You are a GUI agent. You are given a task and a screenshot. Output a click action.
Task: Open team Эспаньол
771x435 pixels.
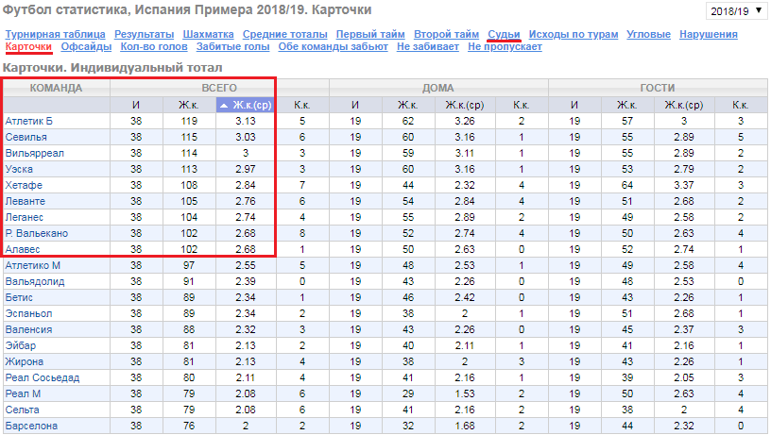(x=28, y=313)
